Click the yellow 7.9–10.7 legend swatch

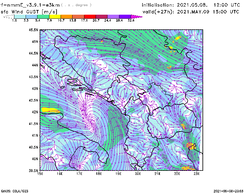point(55,17)
